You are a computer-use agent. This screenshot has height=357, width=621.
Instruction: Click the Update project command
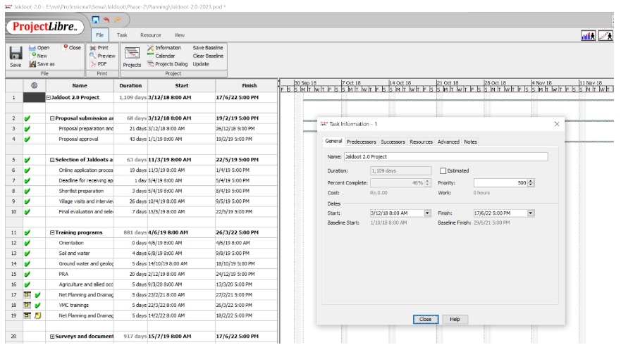click(201, 64)
